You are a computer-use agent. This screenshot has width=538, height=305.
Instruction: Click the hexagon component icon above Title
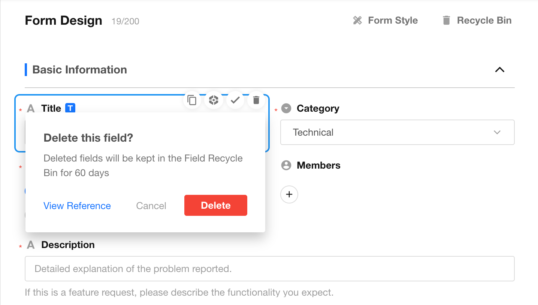pos(214,100)
